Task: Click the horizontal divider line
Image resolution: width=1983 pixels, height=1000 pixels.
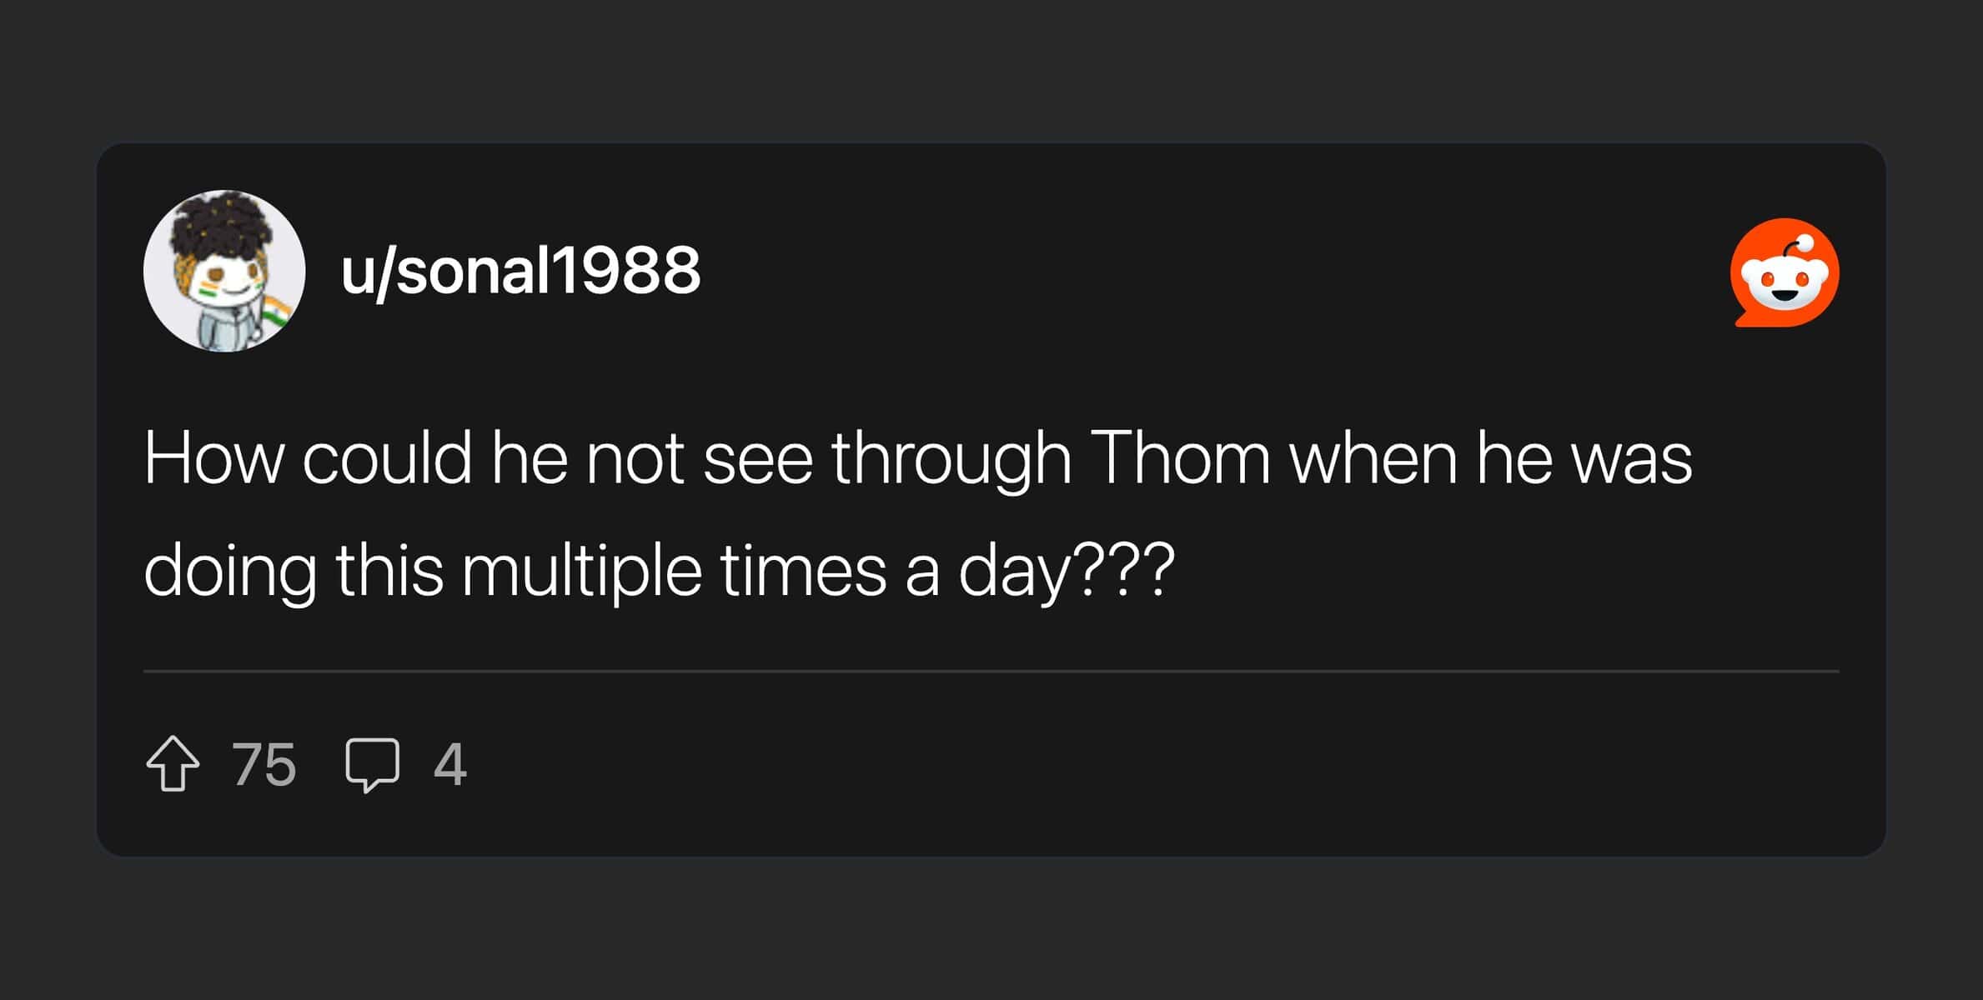Action: coord(991,671)
